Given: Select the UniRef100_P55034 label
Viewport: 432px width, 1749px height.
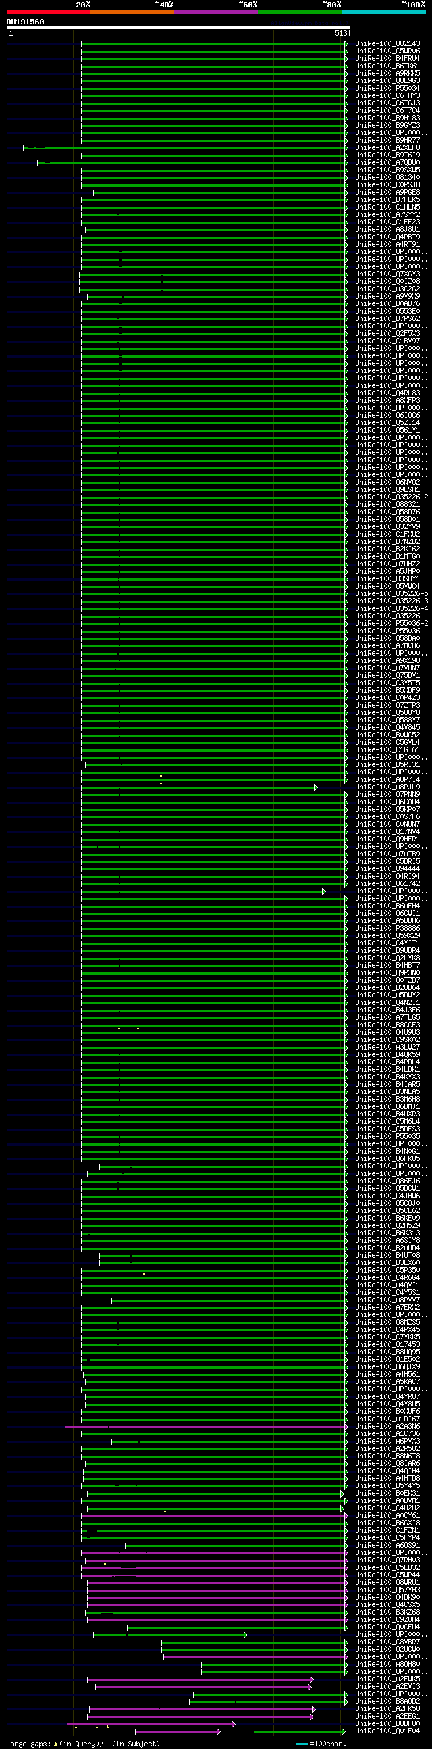Looking at the screenshot, I should pos(387,89).
